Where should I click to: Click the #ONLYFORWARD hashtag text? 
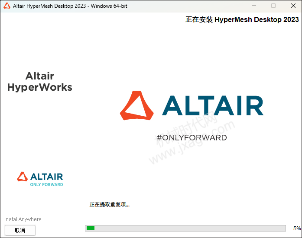[x=192, y=138]
